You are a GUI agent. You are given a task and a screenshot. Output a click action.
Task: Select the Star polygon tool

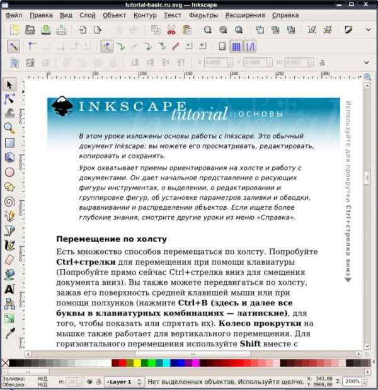coord(9,187)
